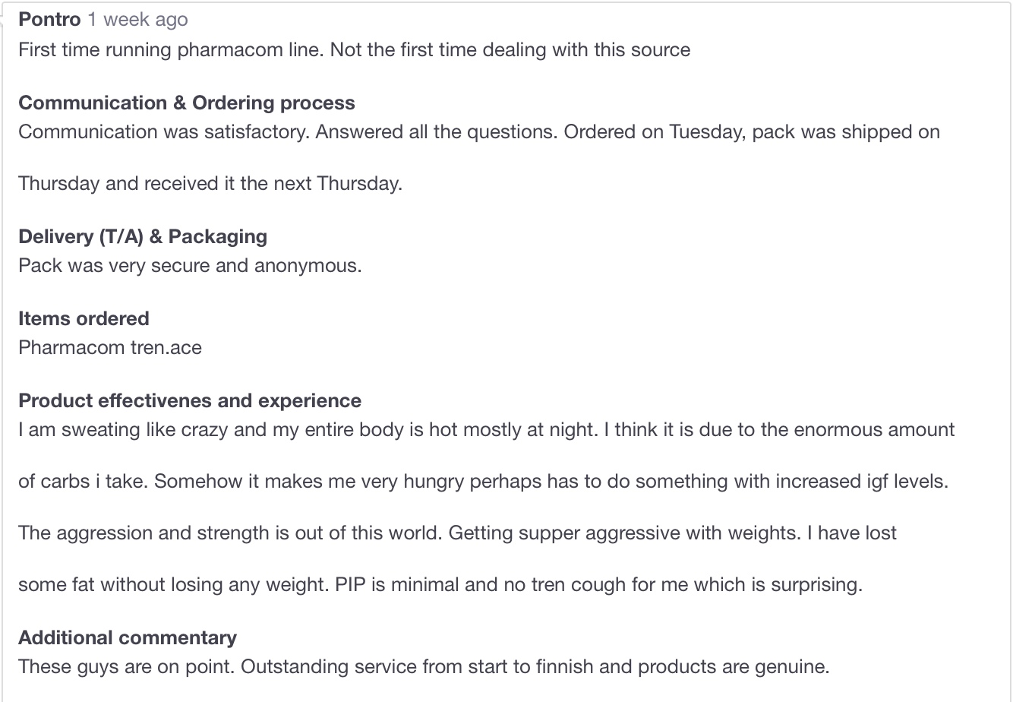The image size is (1013, 702).
Task: Click the line "Thursday and received it the next Thursday"
Action: [210, 184]
